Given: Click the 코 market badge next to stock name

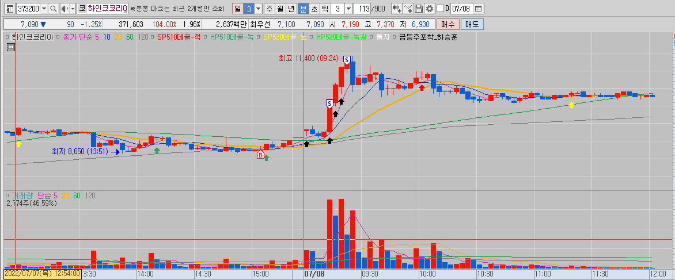Looking at the screenshot, I should tap(82, 8).
